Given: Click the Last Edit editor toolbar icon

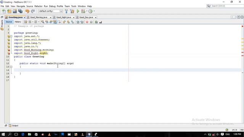Looking at the screenshot, I should pos(26,22).
